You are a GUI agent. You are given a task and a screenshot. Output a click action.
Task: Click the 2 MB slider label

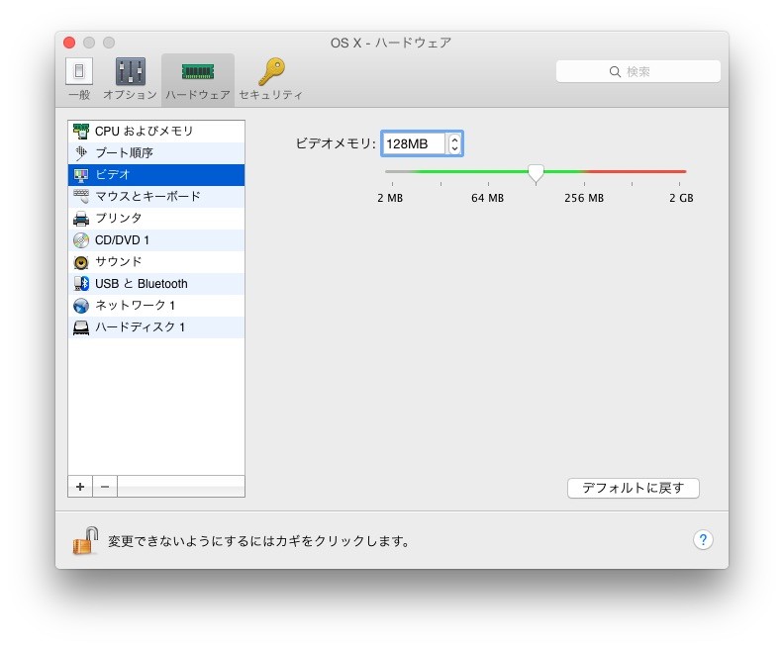(390, 198)
